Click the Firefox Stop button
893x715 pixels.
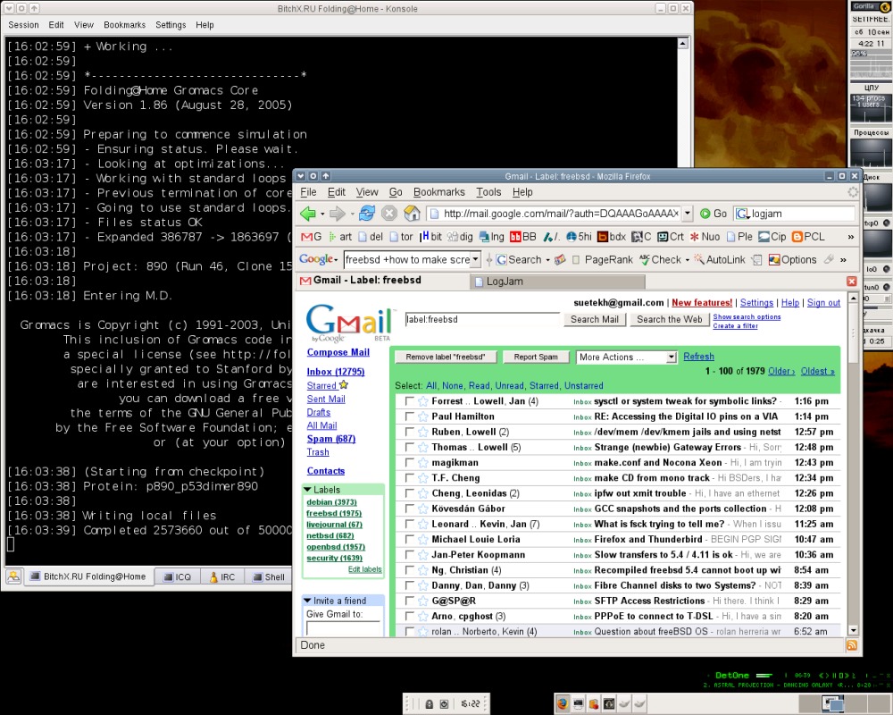pyautogui.click(x=389, y=214)
